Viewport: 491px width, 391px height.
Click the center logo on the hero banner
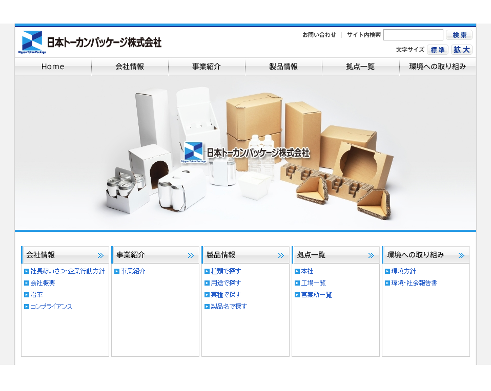click(x=245, y=153)
